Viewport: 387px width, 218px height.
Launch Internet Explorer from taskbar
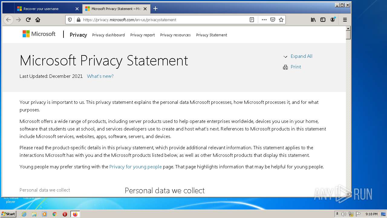click(x=24, y=214)
